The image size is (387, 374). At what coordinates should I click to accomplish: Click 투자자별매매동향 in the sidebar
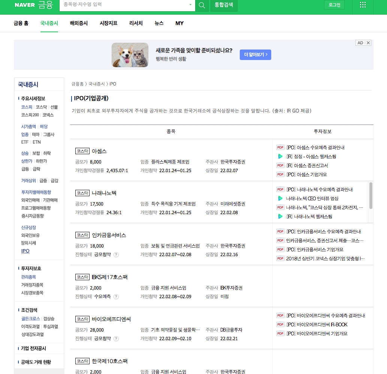[x=36, y=192]
